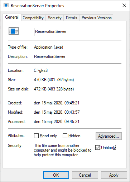The image size is (130, 182).
Task: Click the ReservationServer exe file icon
Action: 14,31
